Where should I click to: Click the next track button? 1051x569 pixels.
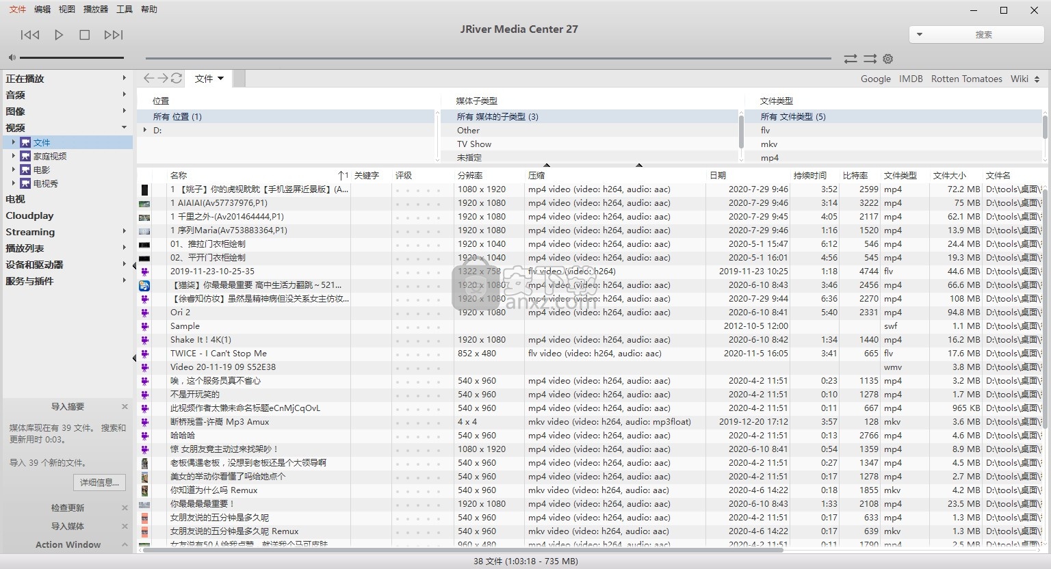point(114,35)
